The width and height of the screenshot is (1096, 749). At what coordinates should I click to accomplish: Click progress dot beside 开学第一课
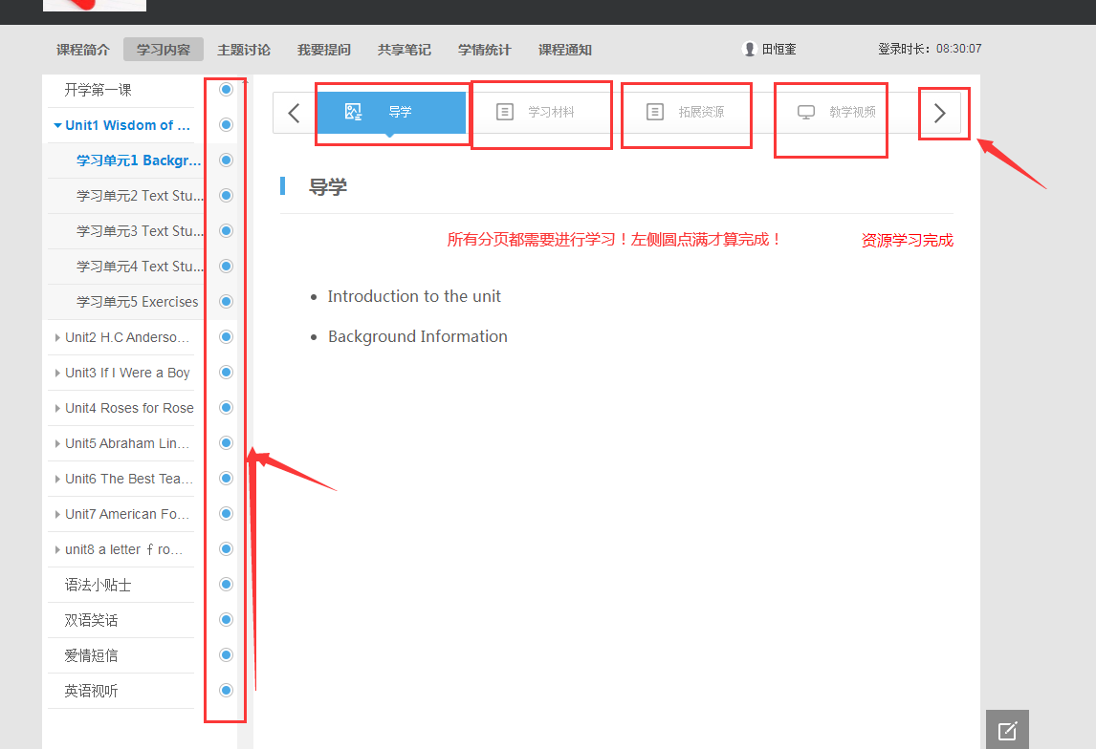click(x=227, y=90)
